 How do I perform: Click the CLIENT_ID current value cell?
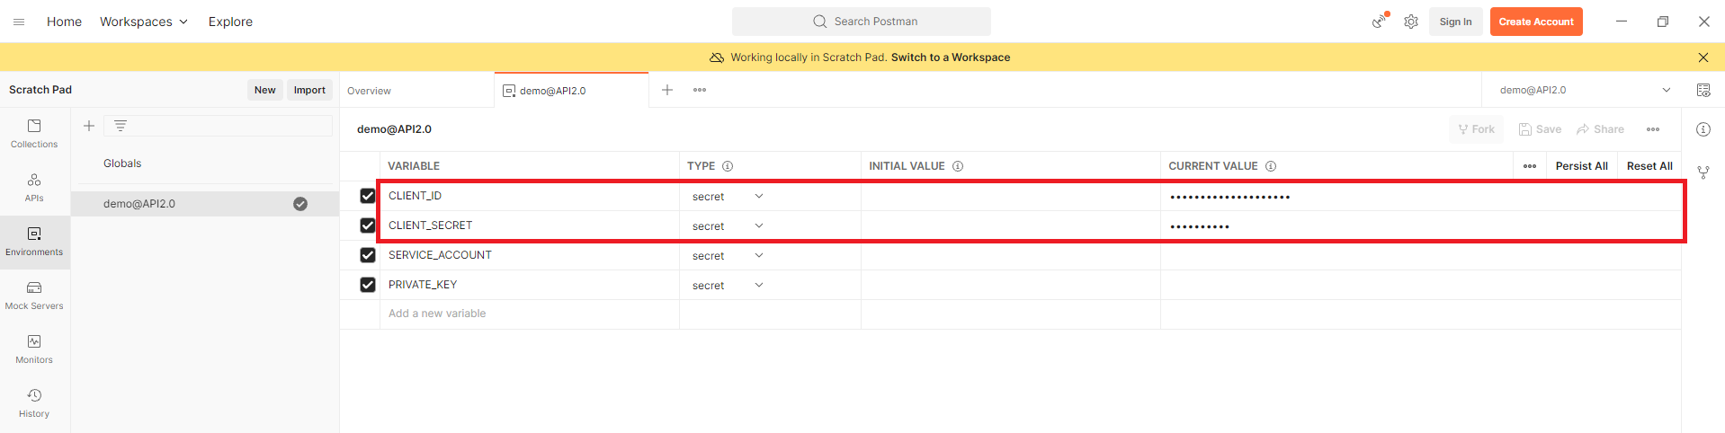click(1421, 196)
